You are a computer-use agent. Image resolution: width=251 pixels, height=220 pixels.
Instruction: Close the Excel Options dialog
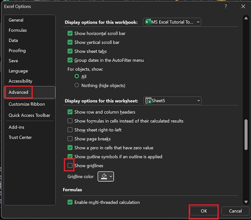coord(243,6)
